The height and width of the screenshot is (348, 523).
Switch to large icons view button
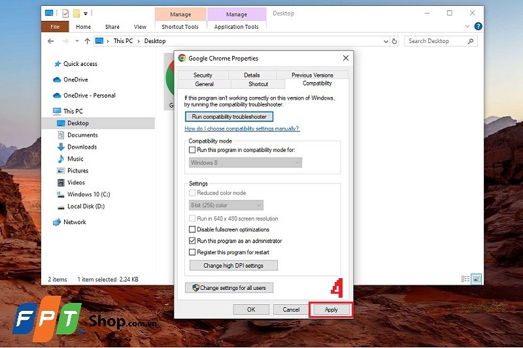[x=477, y=279]
